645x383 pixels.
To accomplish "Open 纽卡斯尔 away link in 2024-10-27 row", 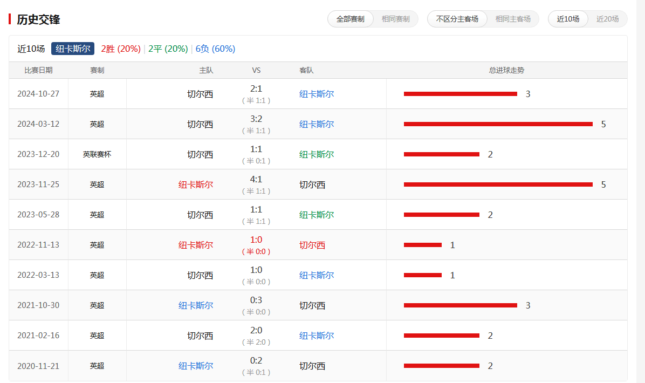I will pyautogui.click(x=317, y=94).
